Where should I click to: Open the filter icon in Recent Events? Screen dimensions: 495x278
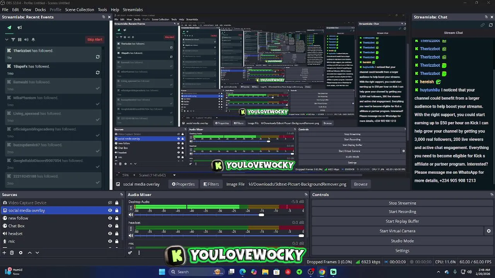click(13, 39)
